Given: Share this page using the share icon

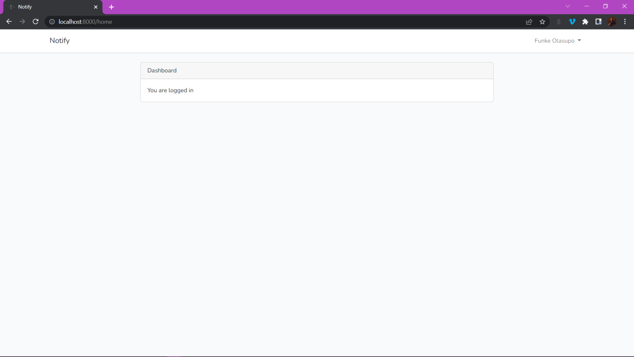Looking at the screenshot, I should 529,22.
